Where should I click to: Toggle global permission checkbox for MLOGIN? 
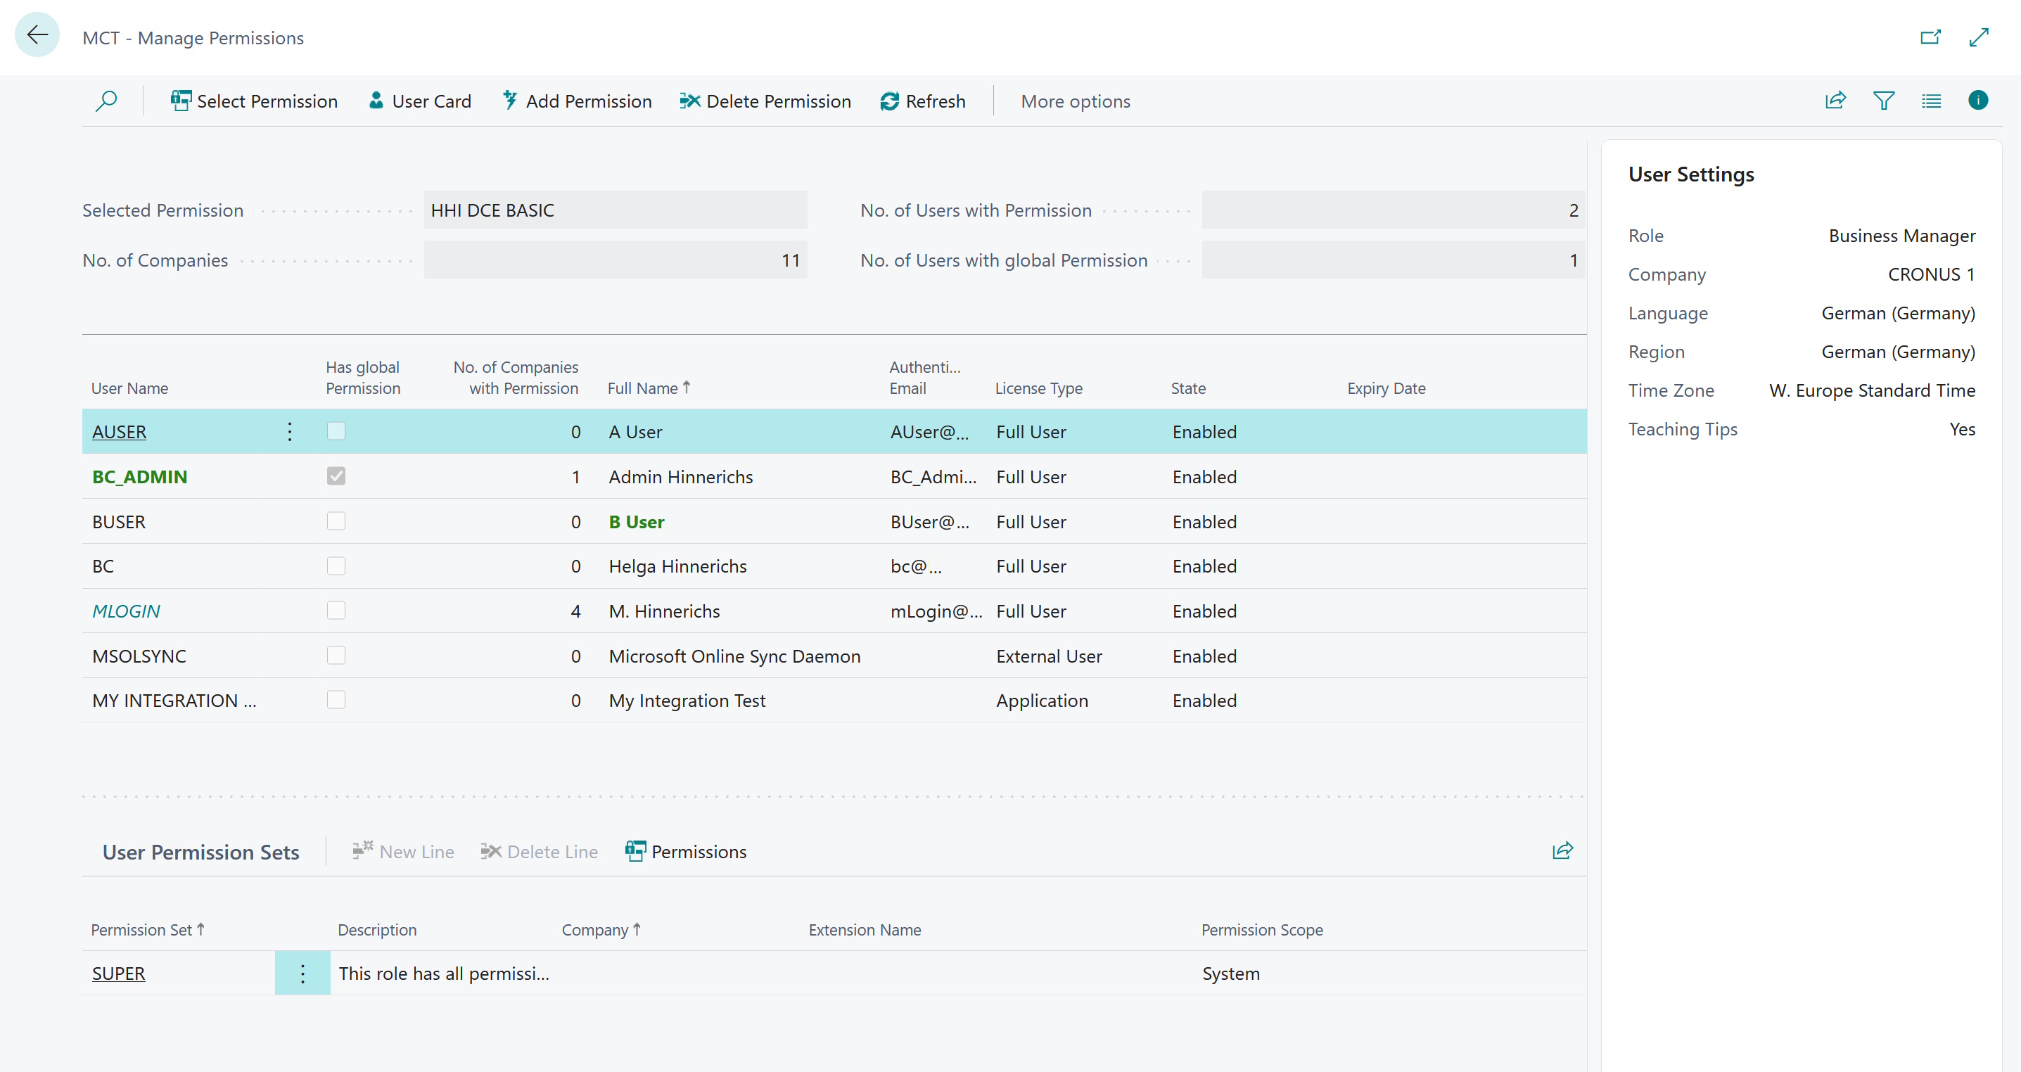pyautogui.click(x=336, y=611)
